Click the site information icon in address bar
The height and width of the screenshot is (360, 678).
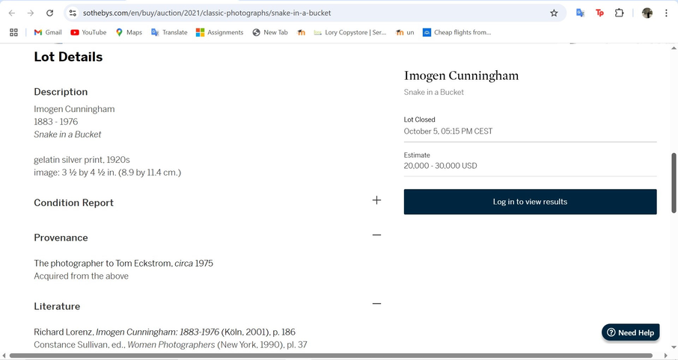[72, 13]
